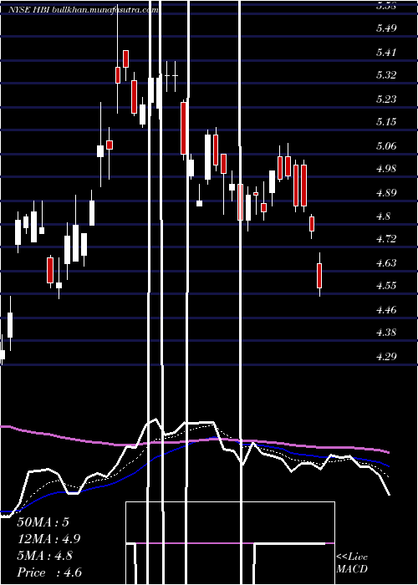This screenshot has width=418, height=585.
Task: Select the 4.98 price label
Action: pos(386,169)
